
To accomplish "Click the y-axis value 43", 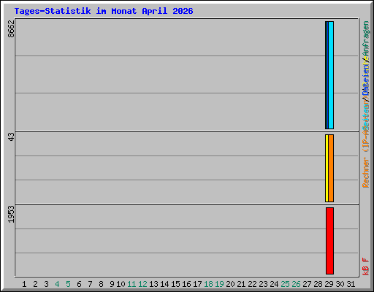I will click(x=11, y=137).
